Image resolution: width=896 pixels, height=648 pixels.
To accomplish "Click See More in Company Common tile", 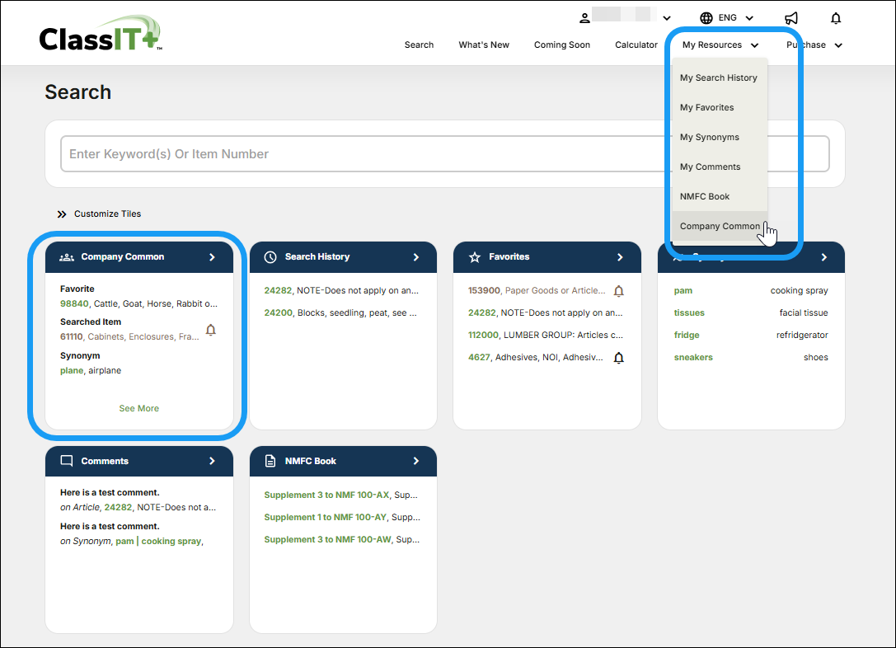I will point(138,408).
